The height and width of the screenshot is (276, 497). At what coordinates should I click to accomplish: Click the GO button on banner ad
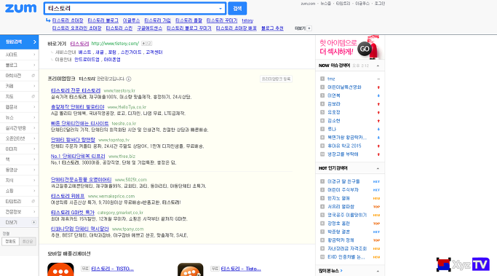coord(365,49)
